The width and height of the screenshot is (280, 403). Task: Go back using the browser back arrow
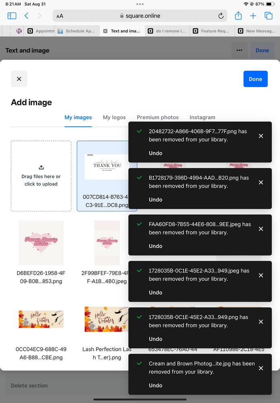tap(26, 16)
